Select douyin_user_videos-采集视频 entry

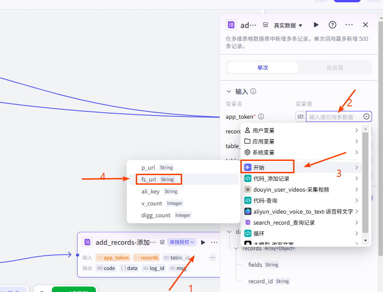[x=301, y=189]
